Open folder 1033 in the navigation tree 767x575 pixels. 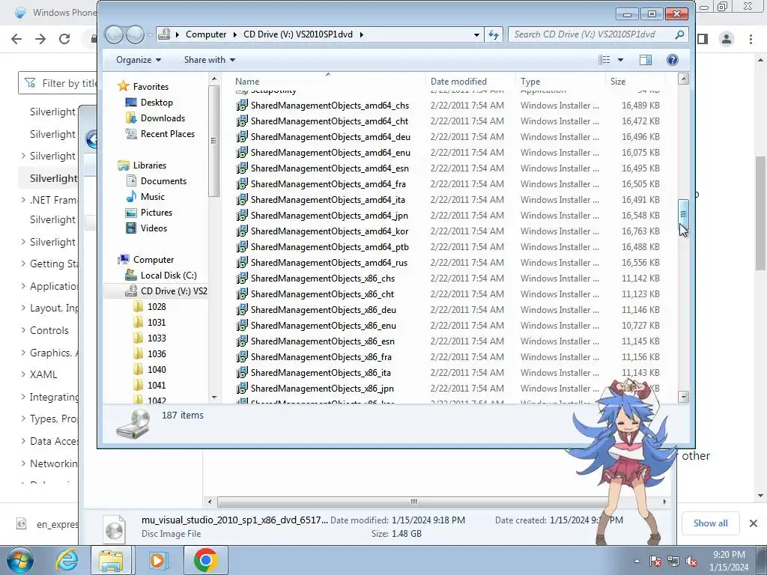click(x=157, y=338)
